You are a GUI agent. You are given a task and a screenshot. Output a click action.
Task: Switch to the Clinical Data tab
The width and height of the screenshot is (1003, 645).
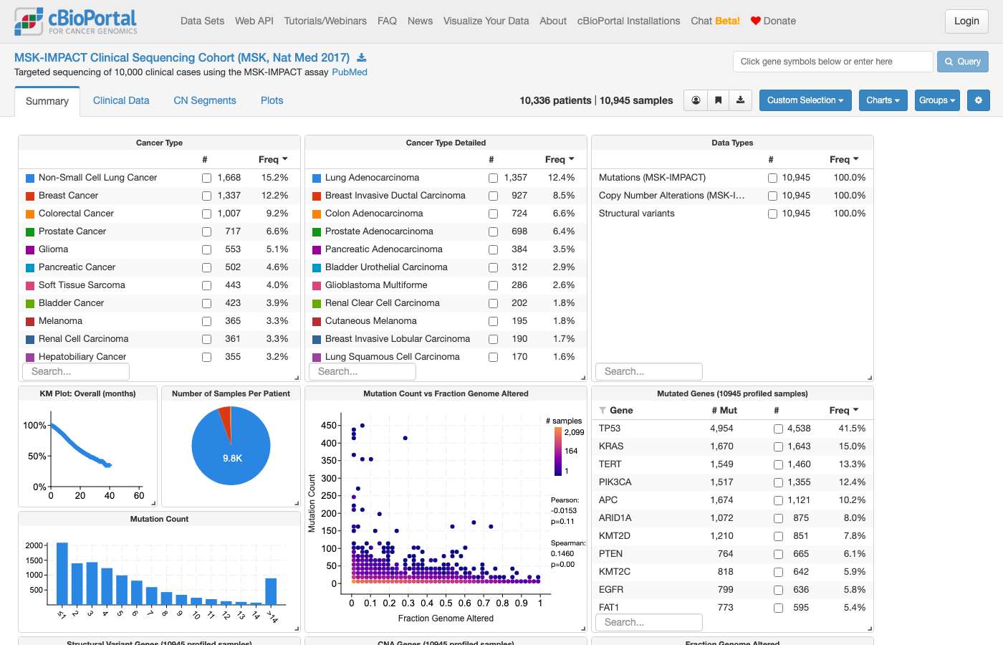click(121, 100)
